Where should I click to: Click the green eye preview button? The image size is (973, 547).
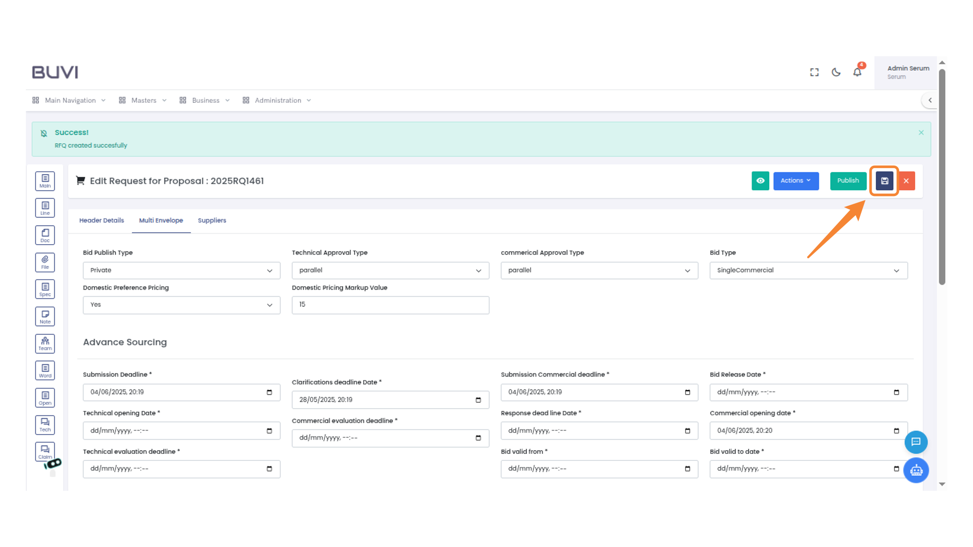coord(760,181)
